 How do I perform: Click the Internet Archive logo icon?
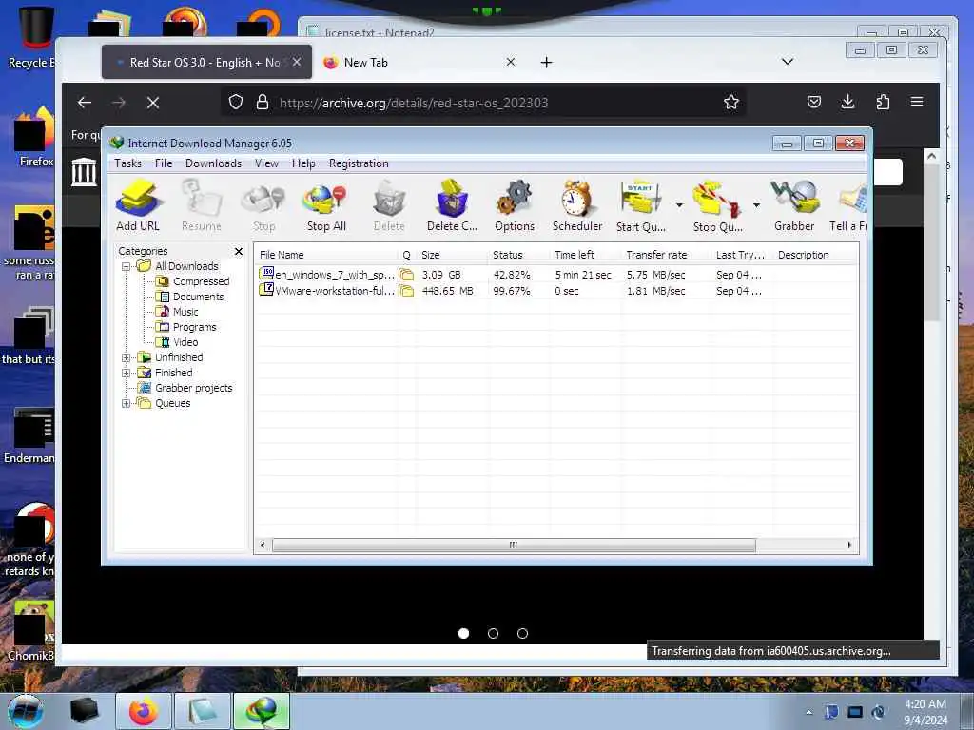click(x=84, y=172)
